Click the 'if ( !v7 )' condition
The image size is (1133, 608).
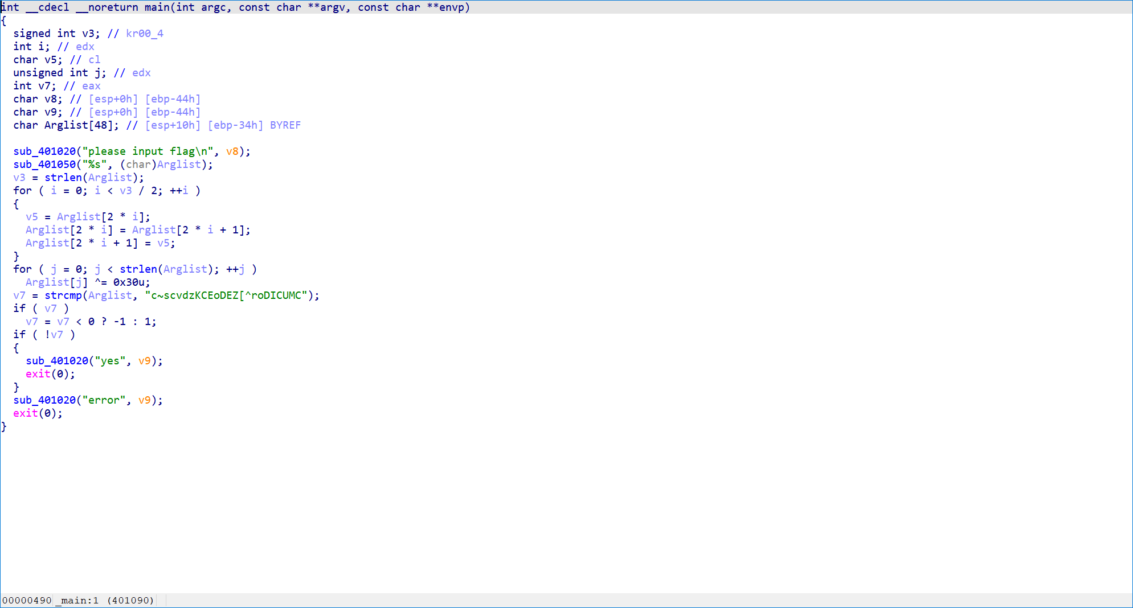(44, 335)
